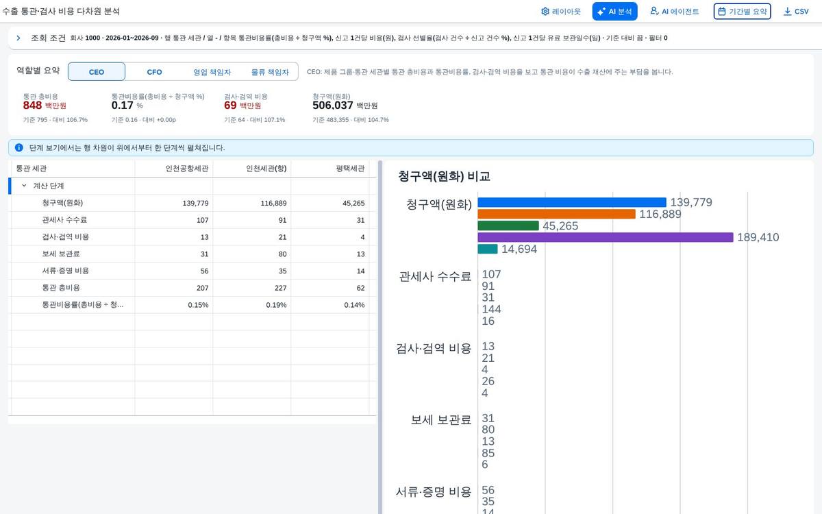Image resolution: width=822 pixels, height=514 pixels.
Task: Click the orange chart bar labeled 116,889
Action: [557, 214]
